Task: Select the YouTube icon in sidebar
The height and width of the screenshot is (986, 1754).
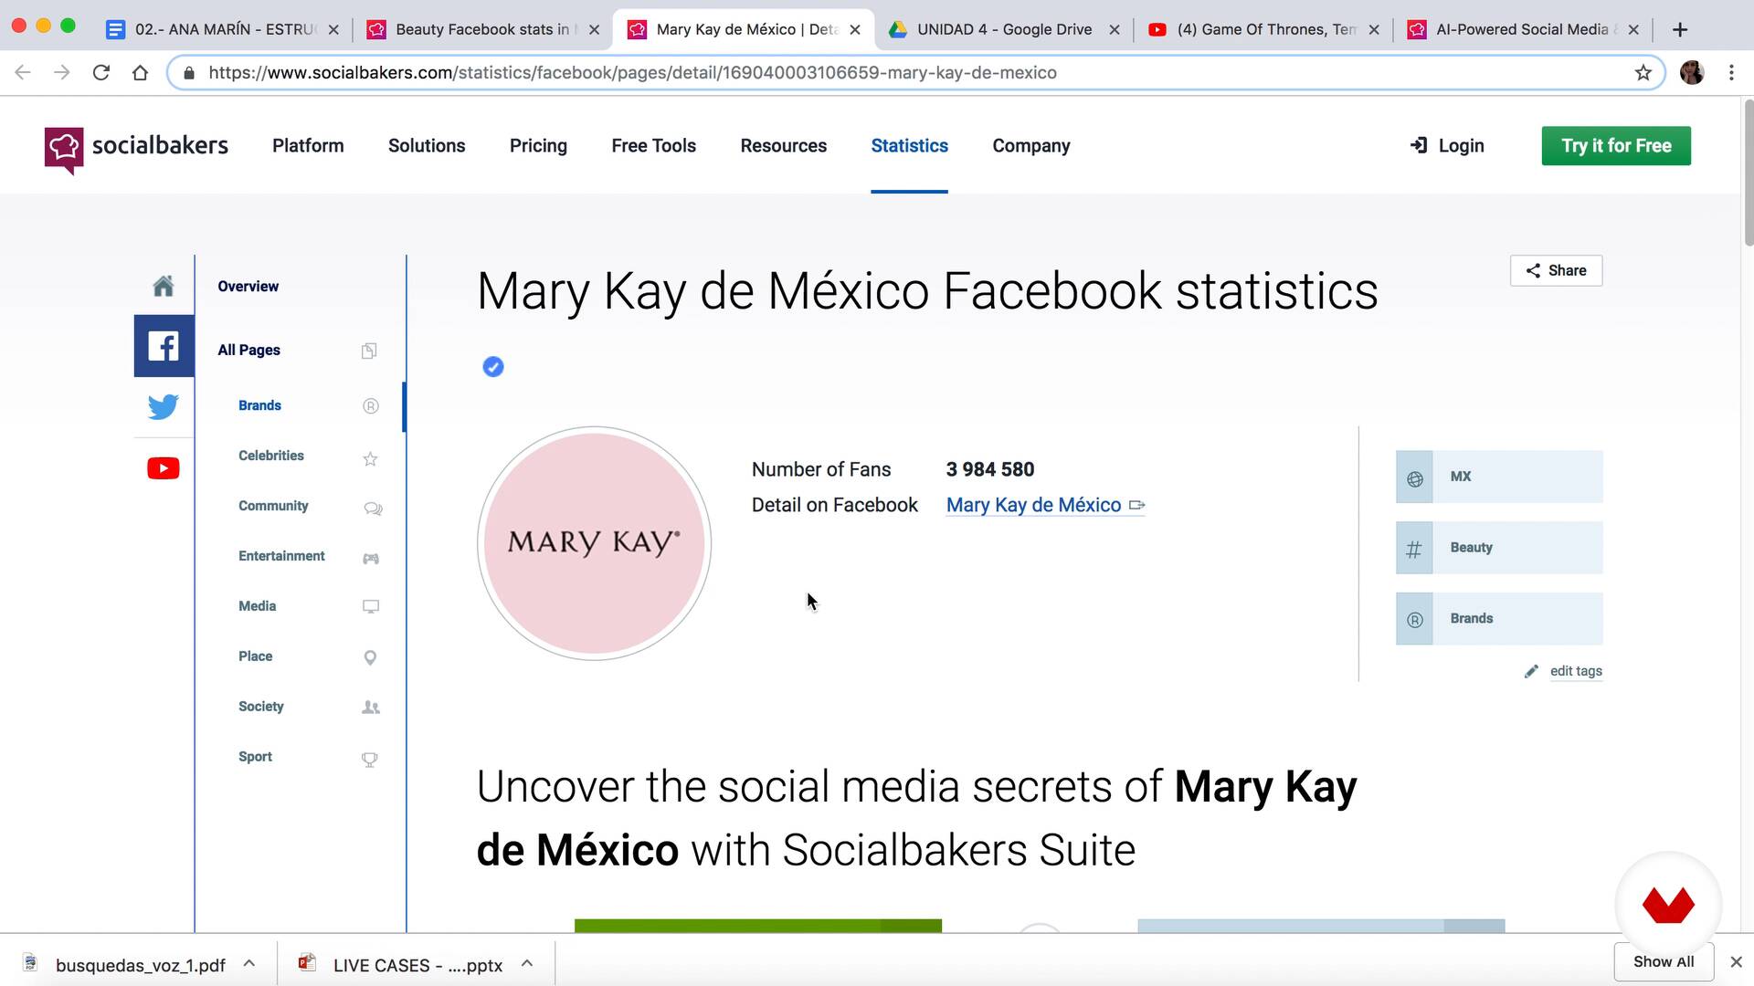Action: tap(164, 468)
